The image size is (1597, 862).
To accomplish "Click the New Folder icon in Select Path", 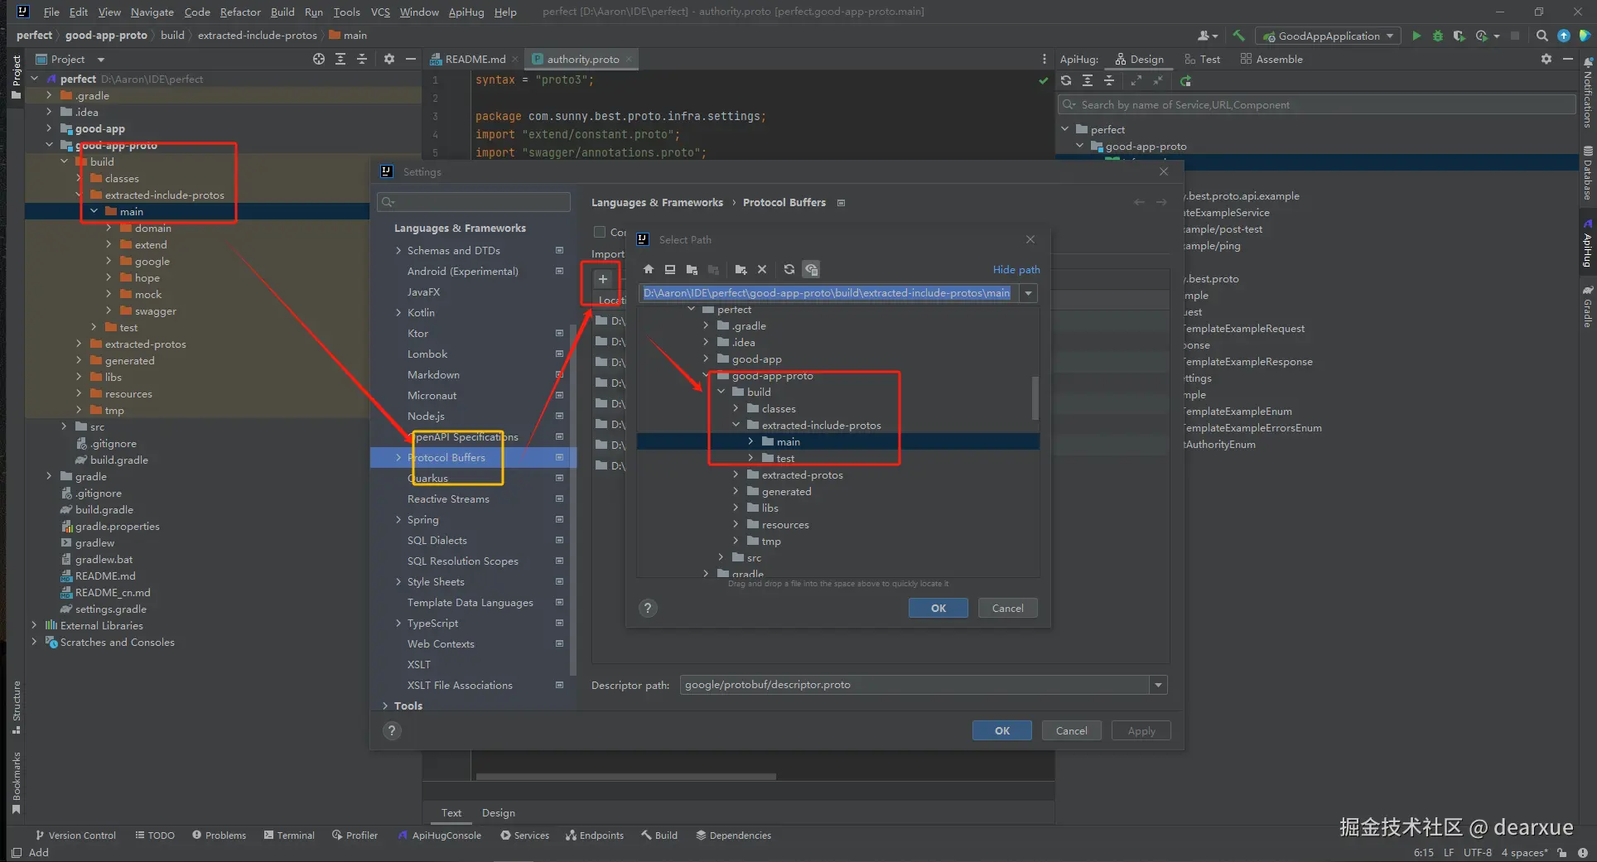I will pos(741,269).
